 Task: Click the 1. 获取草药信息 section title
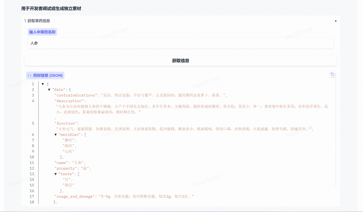click(x=37, y=21)
